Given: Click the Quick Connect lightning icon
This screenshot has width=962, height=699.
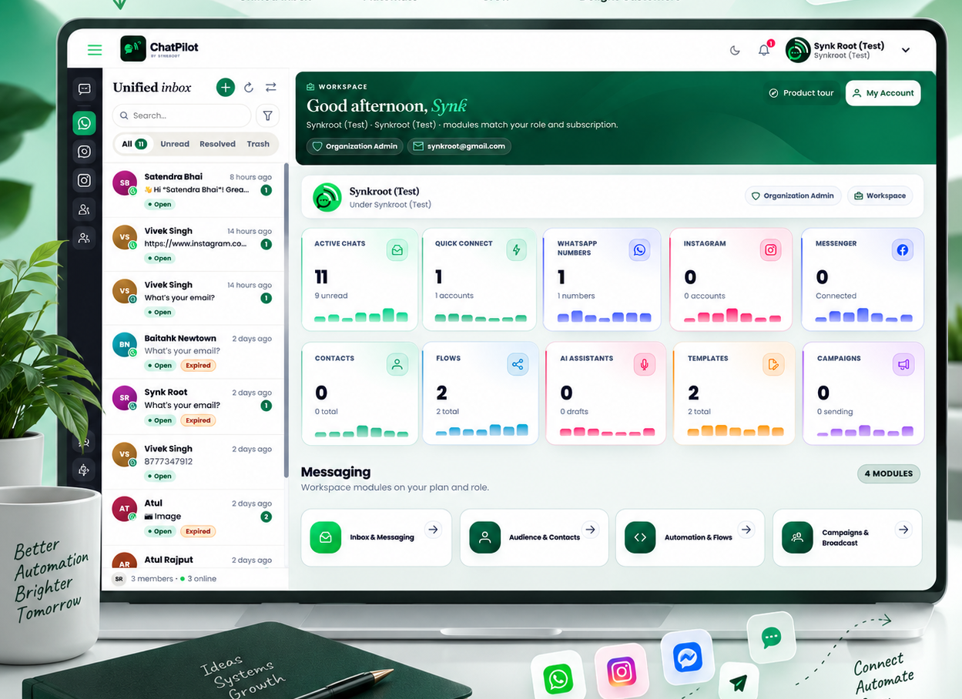Looking at the screenshot, I should [517, 249].
